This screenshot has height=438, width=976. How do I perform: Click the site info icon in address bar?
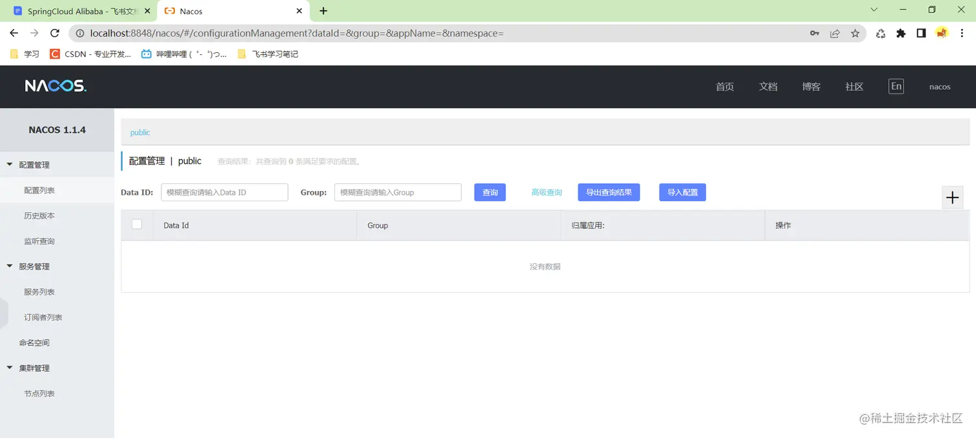point(80,33)
